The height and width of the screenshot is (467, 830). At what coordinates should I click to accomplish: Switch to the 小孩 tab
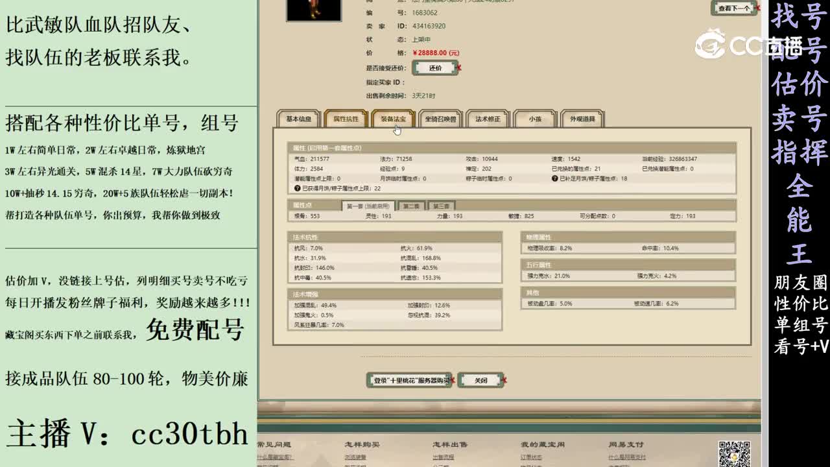(x=535, y=119)
